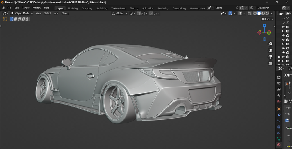The height and width of the screenshot is (149, 292).
Task: Open the transform pivot point dropdown
Action: pyautogui.click(x=132, y=13)
